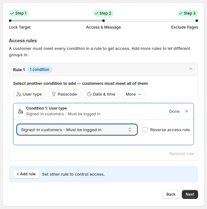Proceed with the Next button
This screenshot has height=209, width=207.
point(190,194)
